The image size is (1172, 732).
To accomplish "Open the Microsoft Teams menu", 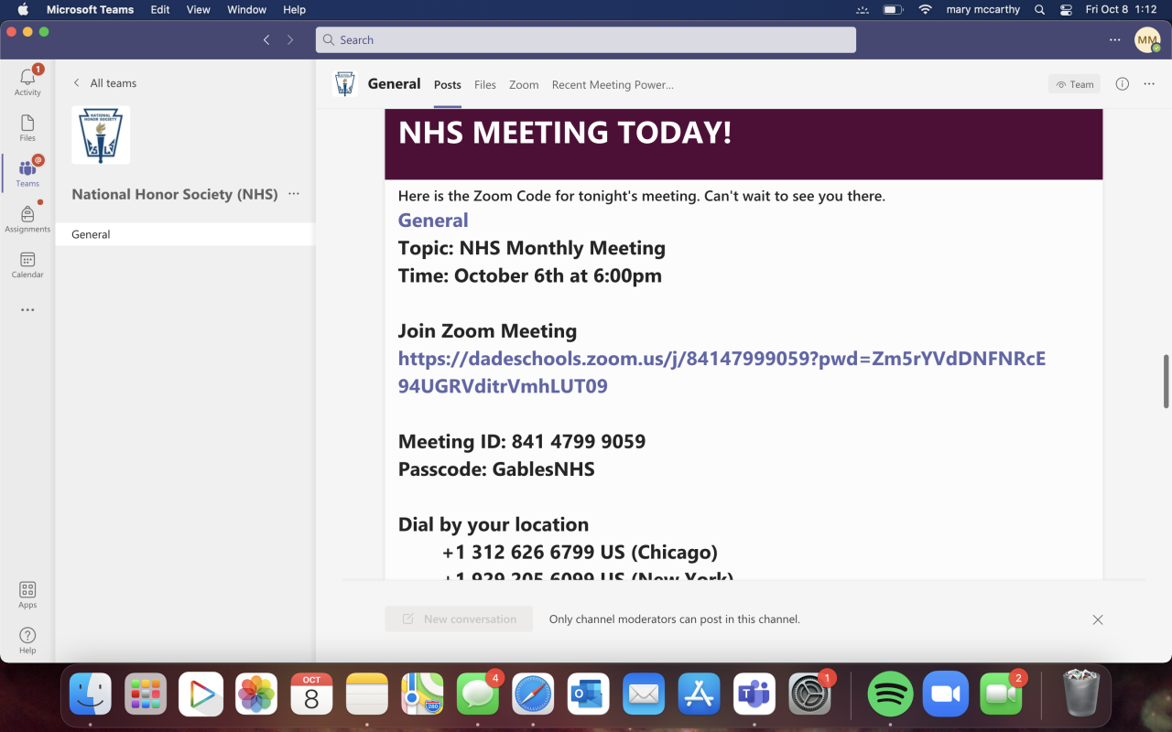I will [90, 10].
